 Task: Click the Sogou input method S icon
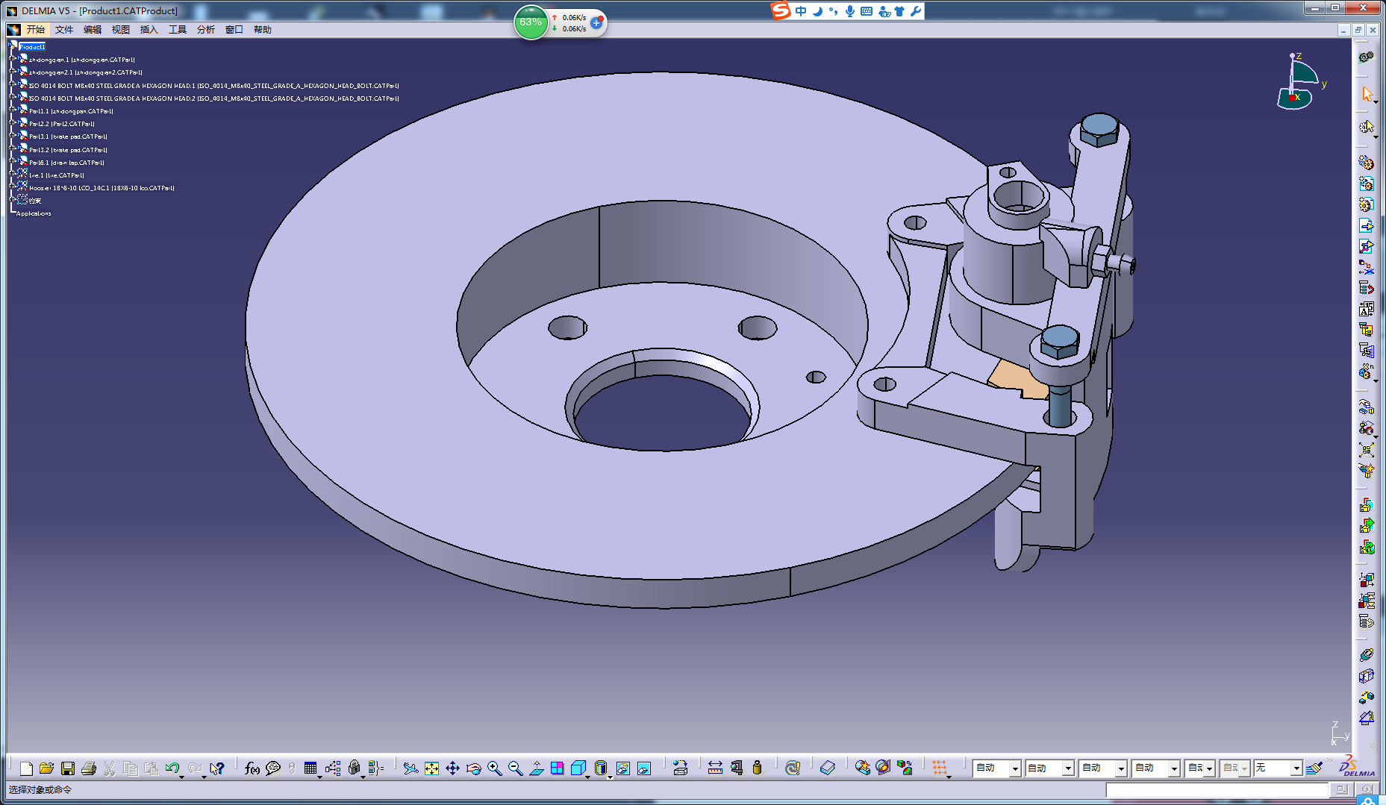point(780,10)
